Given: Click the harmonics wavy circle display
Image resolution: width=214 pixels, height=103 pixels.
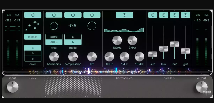Looking at the screenshot, I should 54,26.
